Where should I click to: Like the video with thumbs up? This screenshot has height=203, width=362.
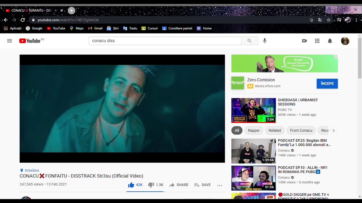click(135, 185)
